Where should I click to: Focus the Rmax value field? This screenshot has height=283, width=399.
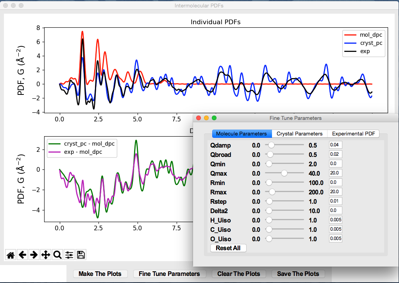(335, 192)
